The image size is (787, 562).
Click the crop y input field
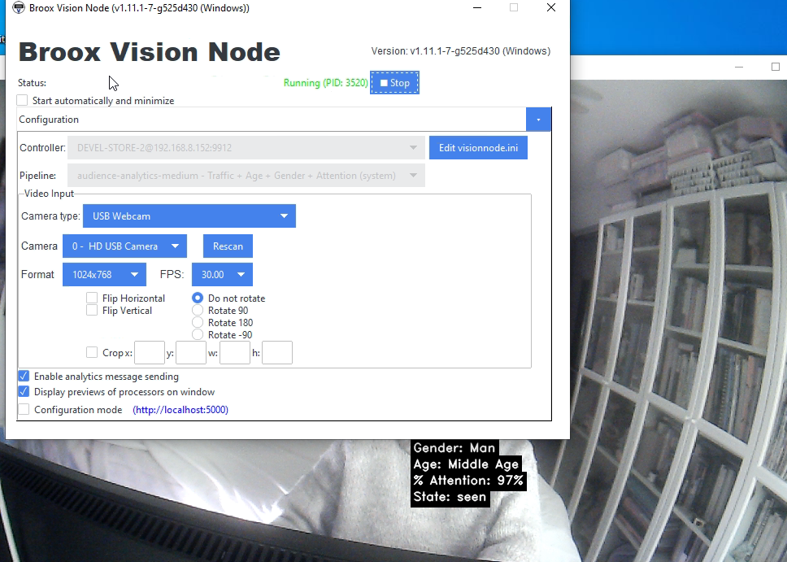[x=191, y=352]
